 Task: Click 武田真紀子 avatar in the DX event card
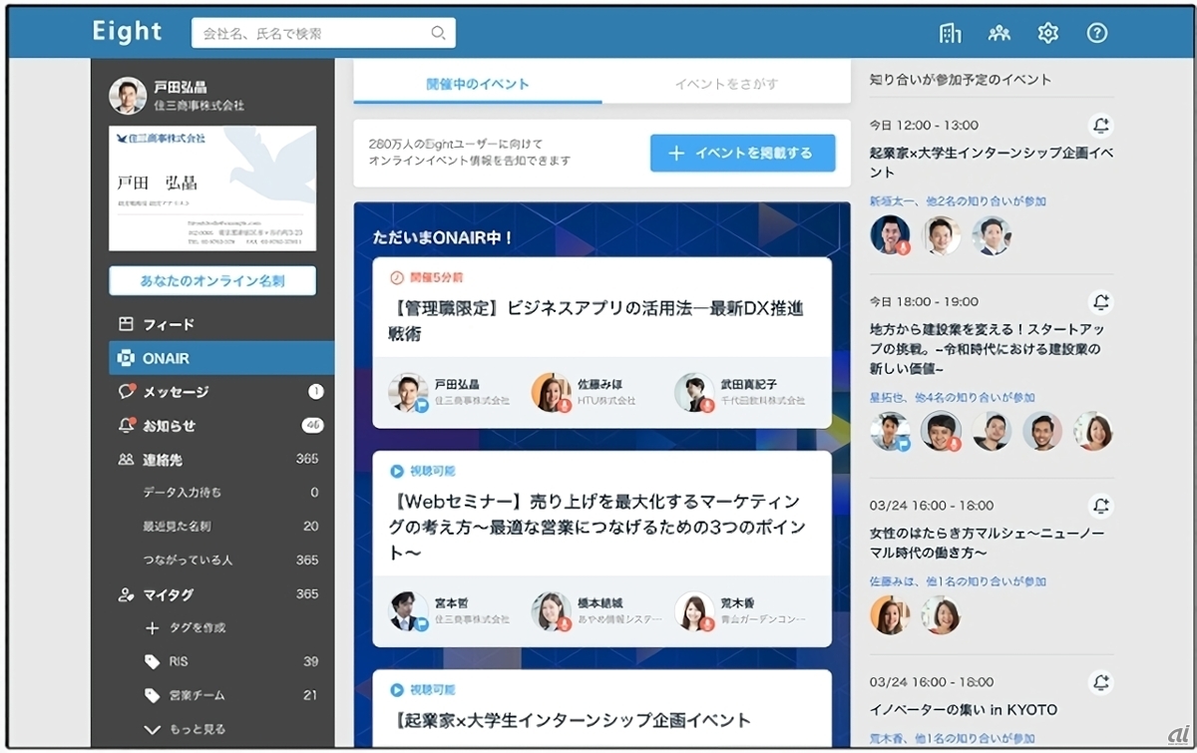coord(694,393)
